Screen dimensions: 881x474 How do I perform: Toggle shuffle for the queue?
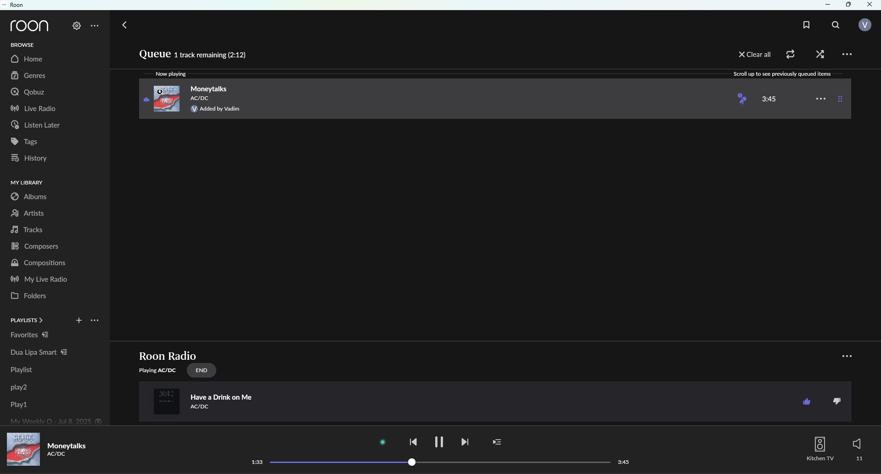point(820,55)
